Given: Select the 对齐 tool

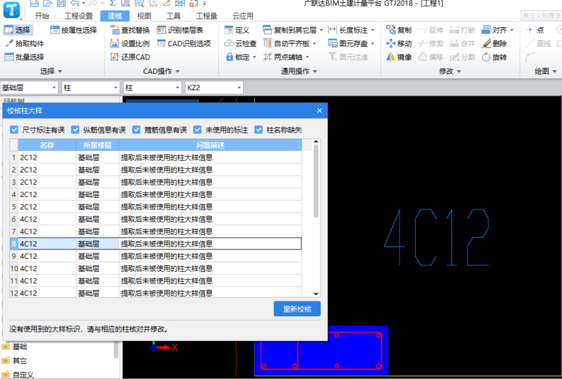Looking at the screenshot, I should 494,30.
